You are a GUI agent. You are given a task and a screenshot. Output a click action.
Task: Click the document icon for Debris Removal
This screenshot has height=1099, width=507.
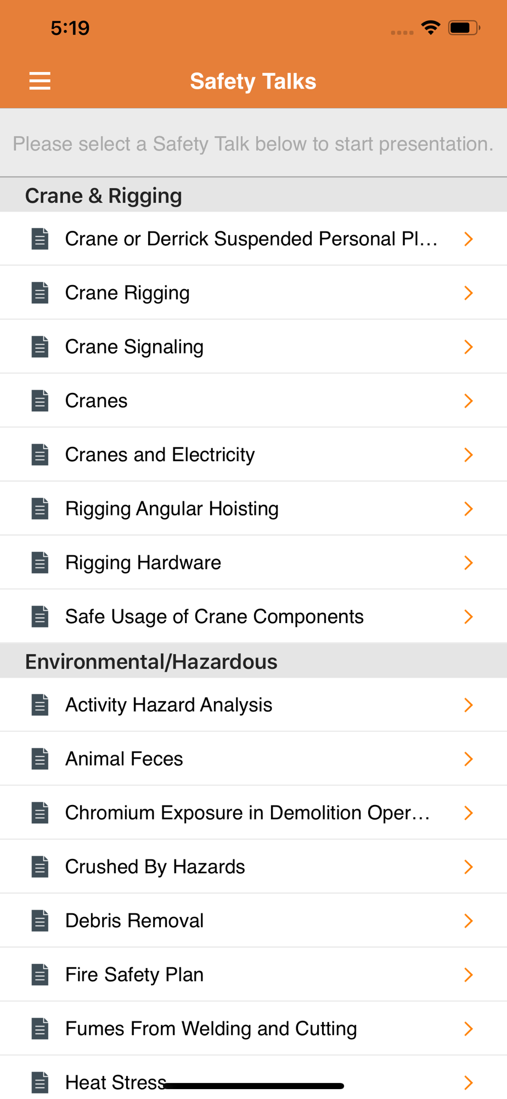(40, 920)
